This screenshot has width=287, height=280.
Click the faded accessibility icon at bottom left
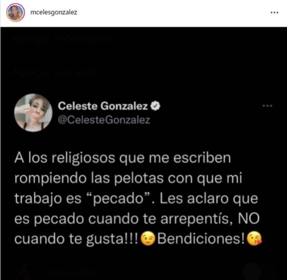[x=24, y=271]
